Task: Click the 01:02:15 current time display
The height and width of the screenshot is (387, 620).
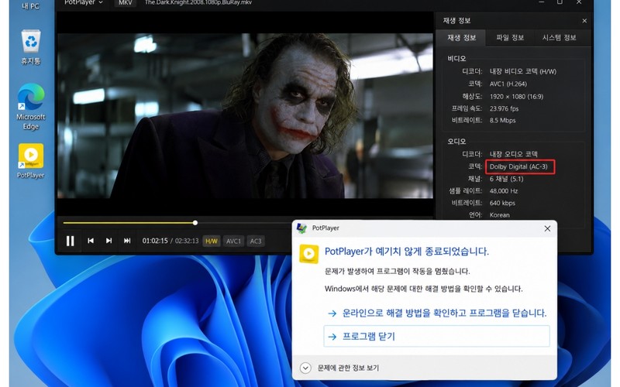Action: [x=155, y=241]
